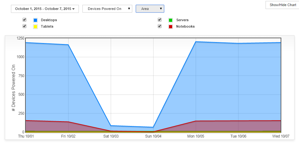Image resolution: width=299 pixels, height=144 pixels.
Task: Open the date range dropdown
Action: [45, 9]
